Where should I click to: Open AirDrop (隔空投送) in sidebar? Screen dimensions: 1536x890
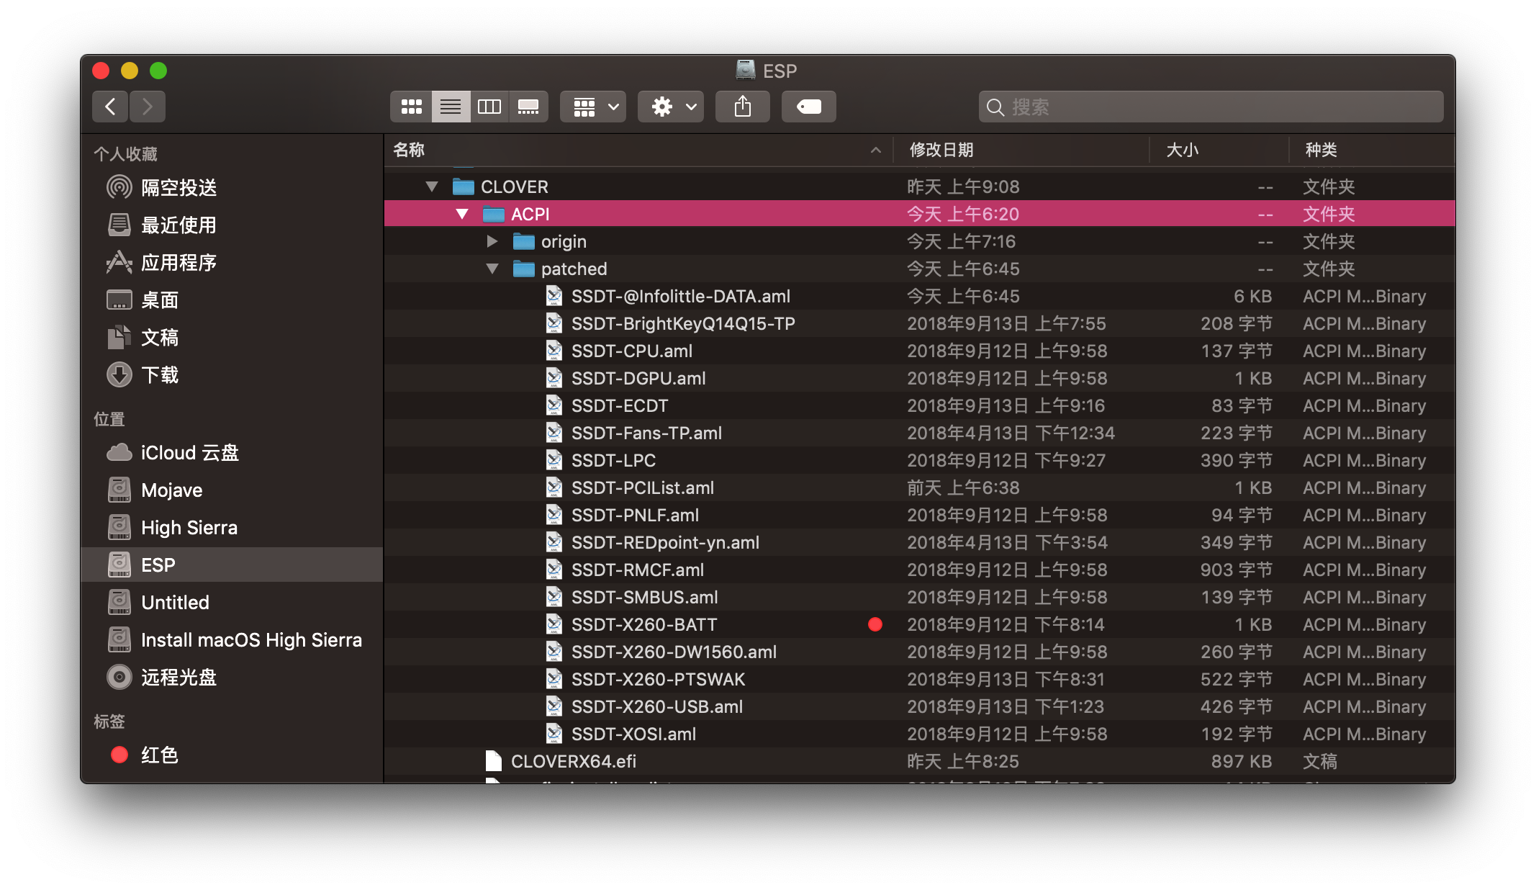(179, 188)
